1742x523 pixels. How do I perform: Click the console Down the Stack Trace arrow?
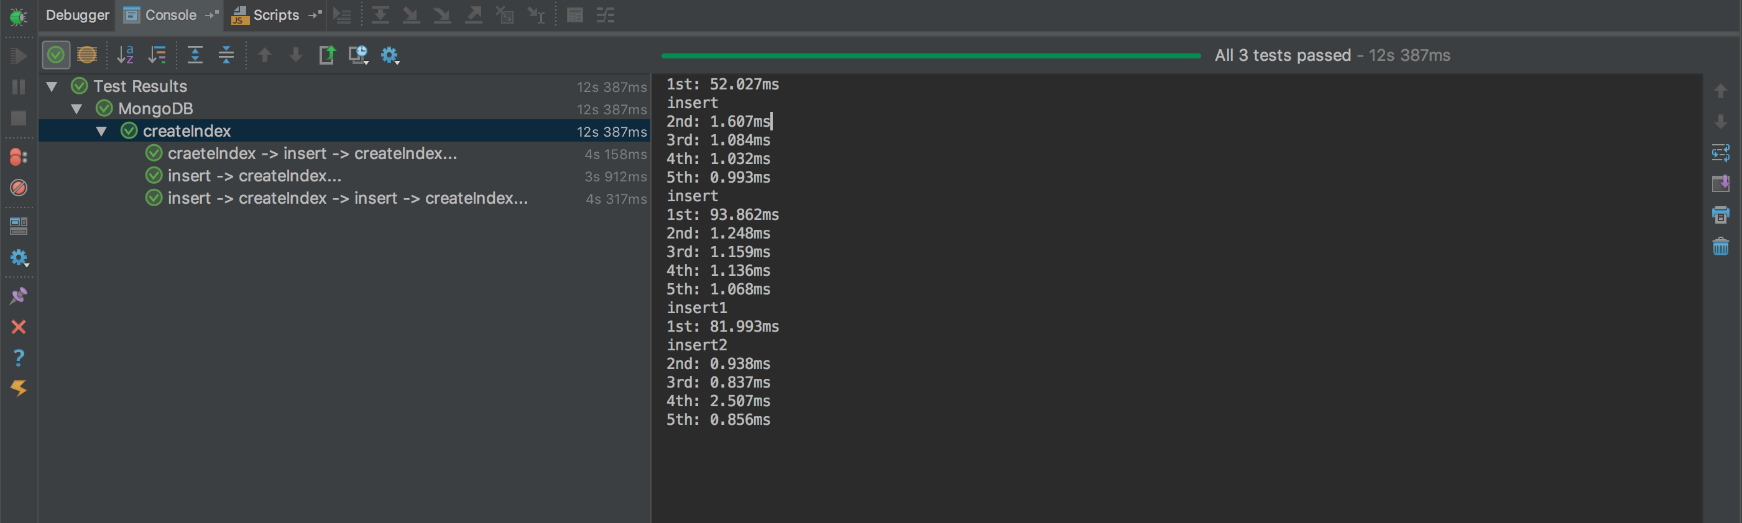click(1720, 122)
